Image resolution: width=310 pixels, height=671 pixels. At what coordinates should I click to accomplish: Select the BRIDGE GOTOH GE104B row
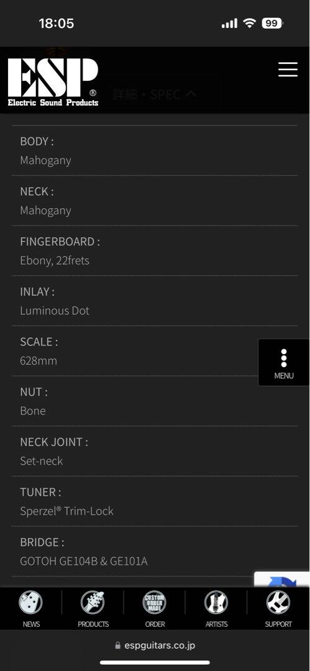155,551
